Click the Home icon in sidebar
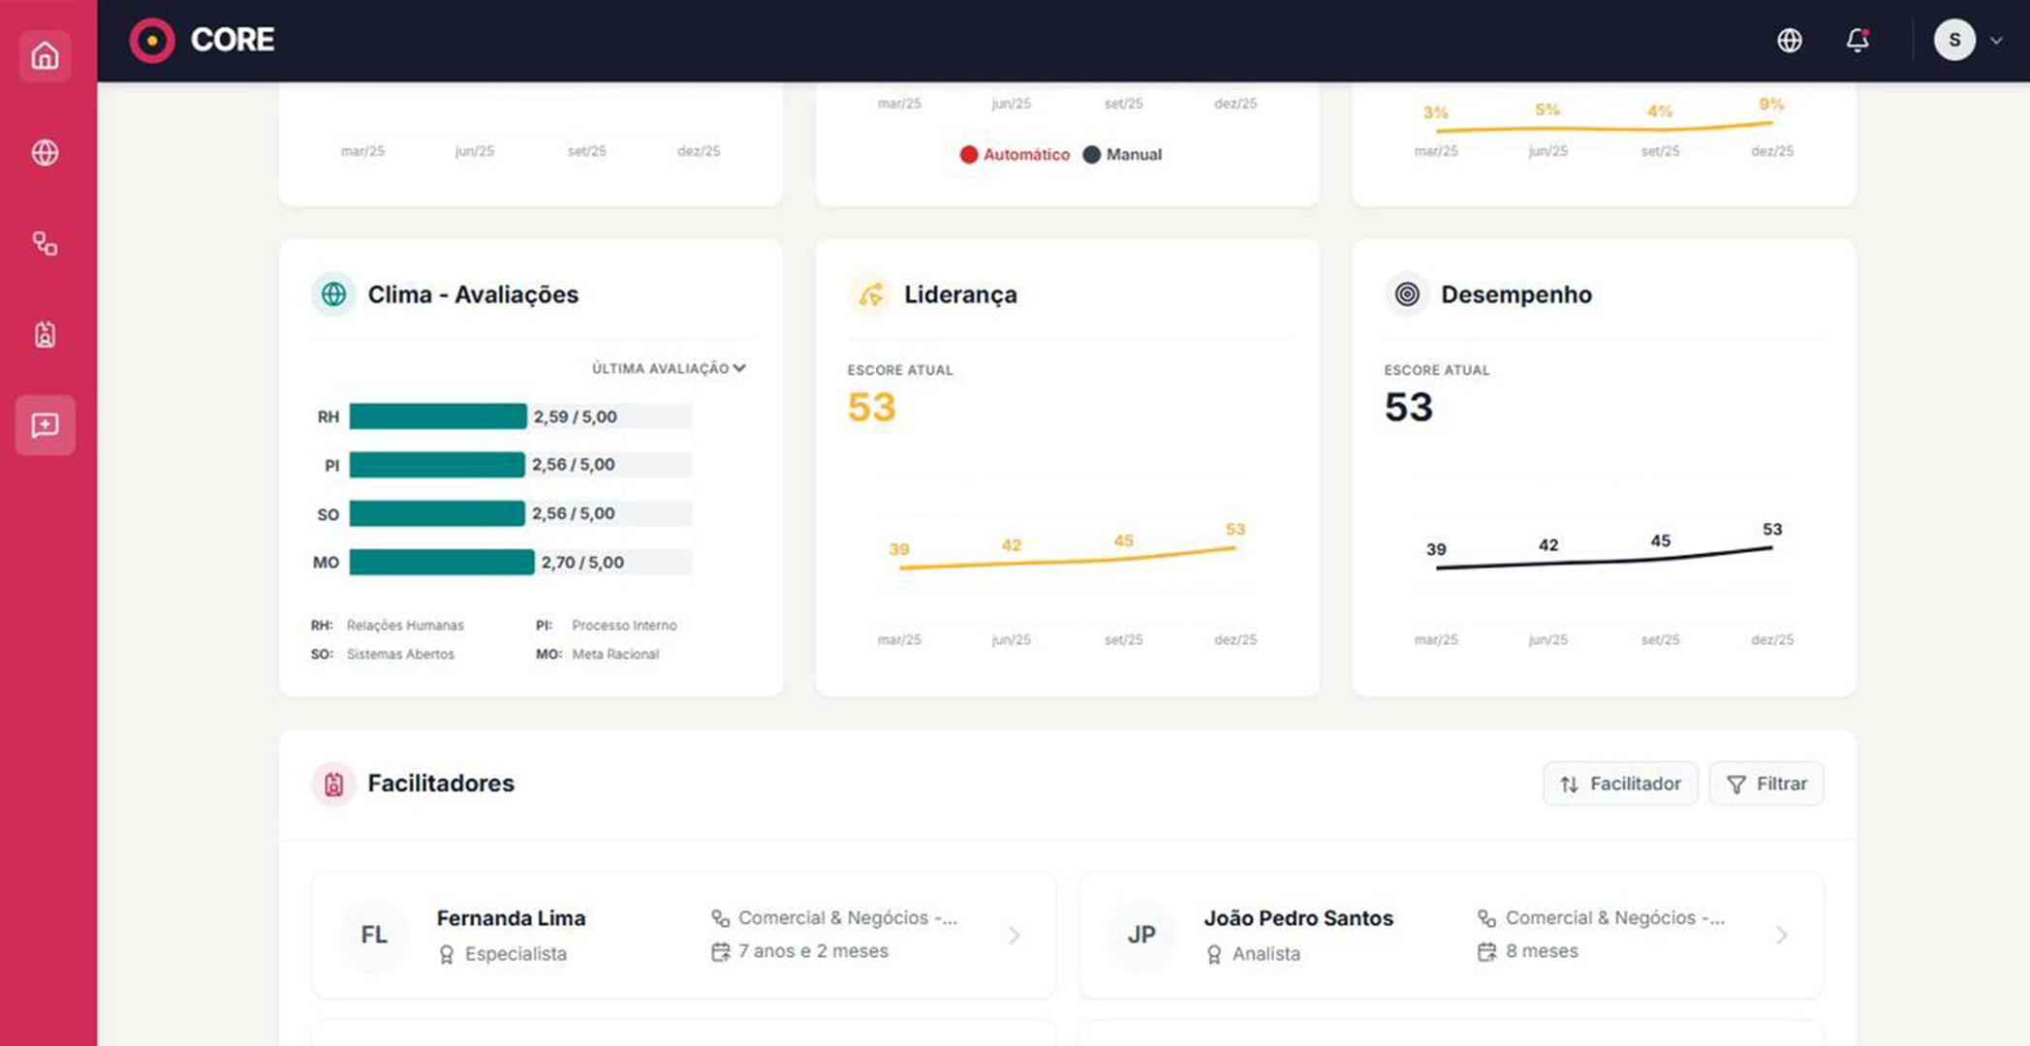The image size is (2030, 1046). pos(45,56)
